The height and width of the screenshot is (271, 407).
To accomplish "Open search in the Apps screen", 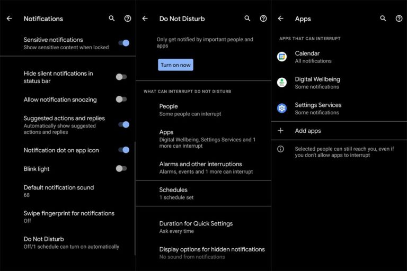I will (383, 19).
